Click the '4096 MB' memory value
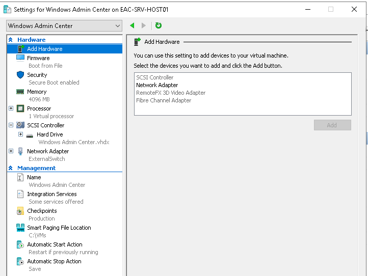The width and height of the screenshot is (368, 276). coord(39,99)
